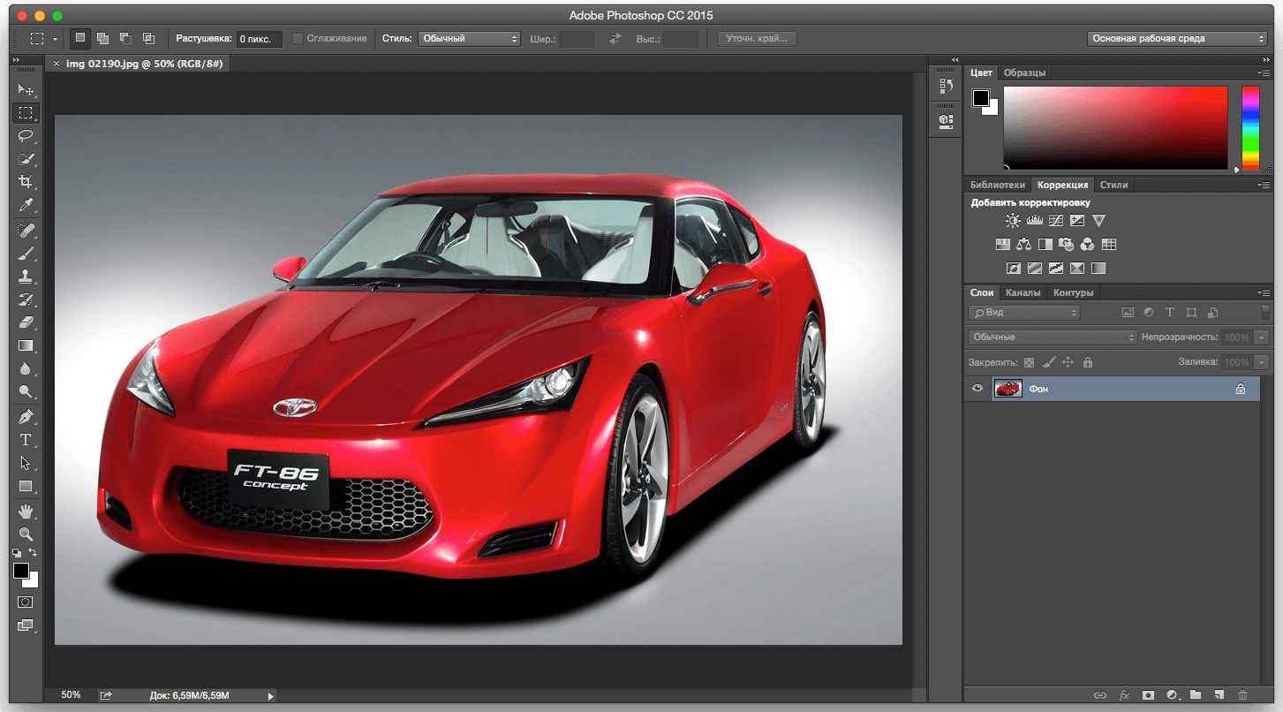
Task: Create a new layer group
Action: tap(1196, 696)
